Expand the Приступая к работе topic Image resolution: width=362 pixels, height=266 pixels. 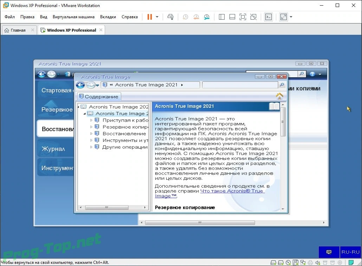point(91,120)
